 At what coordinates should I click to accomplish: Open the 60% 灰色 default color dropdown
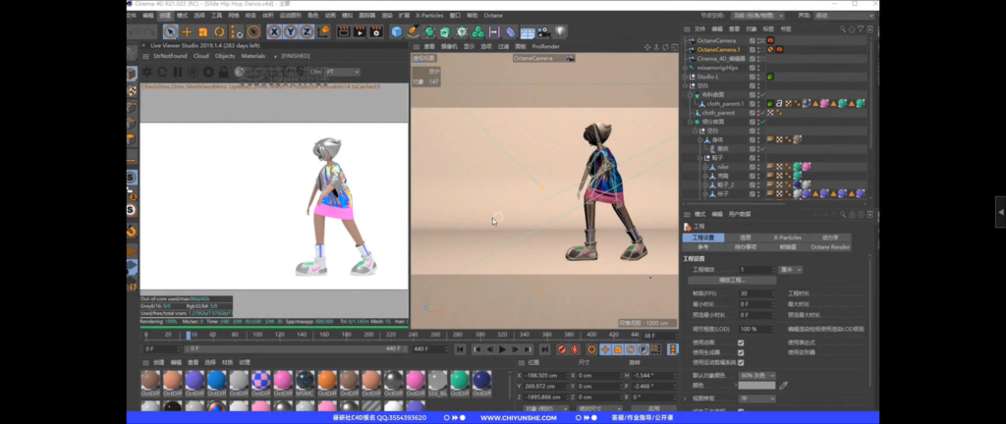point(758,375)
